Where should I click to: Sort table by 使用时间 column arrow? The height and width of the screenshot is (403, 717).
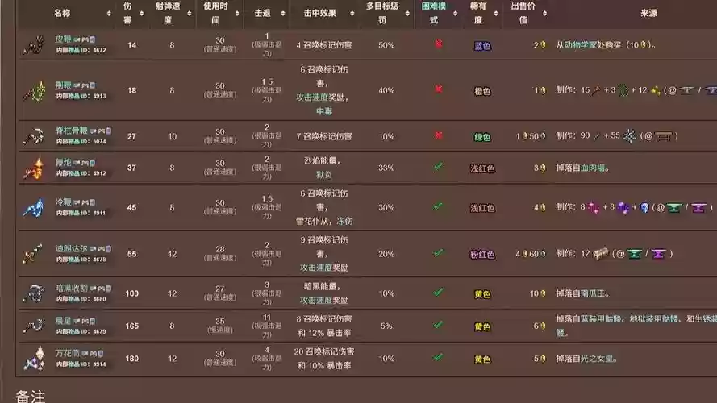point(236,14)
